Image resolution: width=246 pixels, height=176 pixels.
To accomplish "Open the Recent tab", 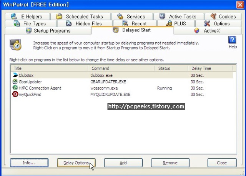I will [x=135, y=23].
